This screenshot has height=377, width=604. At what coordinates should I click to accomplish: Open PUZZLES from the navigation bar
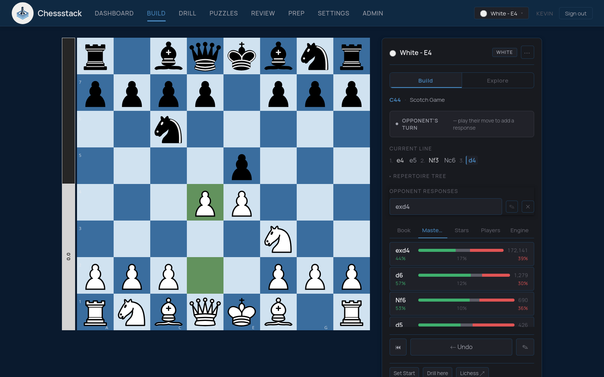[x=223, y=13]
